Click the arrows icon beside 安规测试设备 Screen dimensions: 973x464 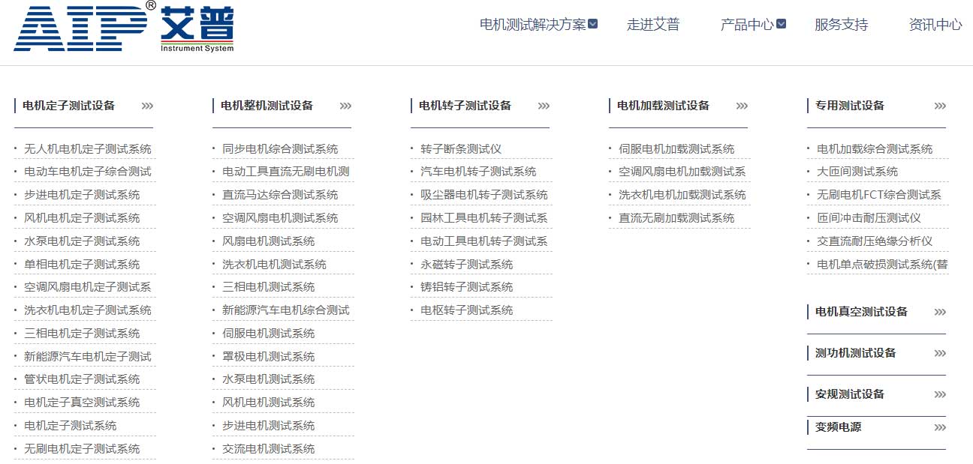click(939, 394)
